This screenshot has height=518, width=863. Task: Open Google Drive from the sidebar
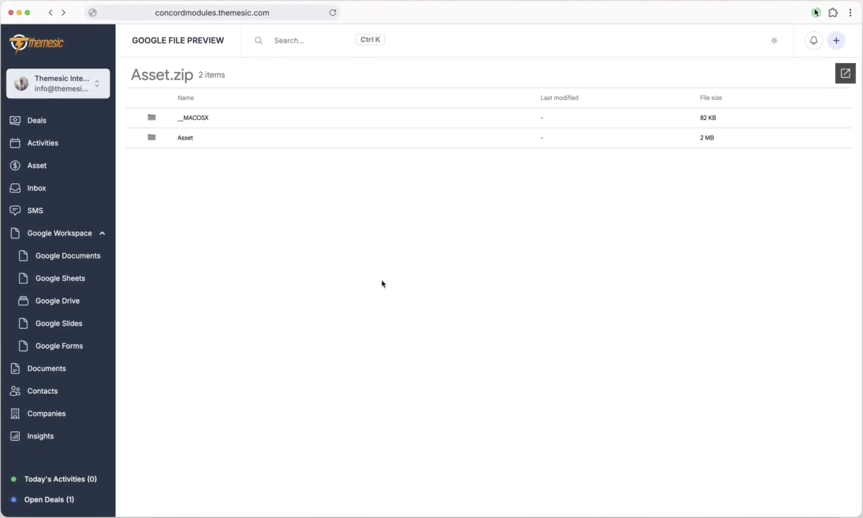(x=58, y=301)
